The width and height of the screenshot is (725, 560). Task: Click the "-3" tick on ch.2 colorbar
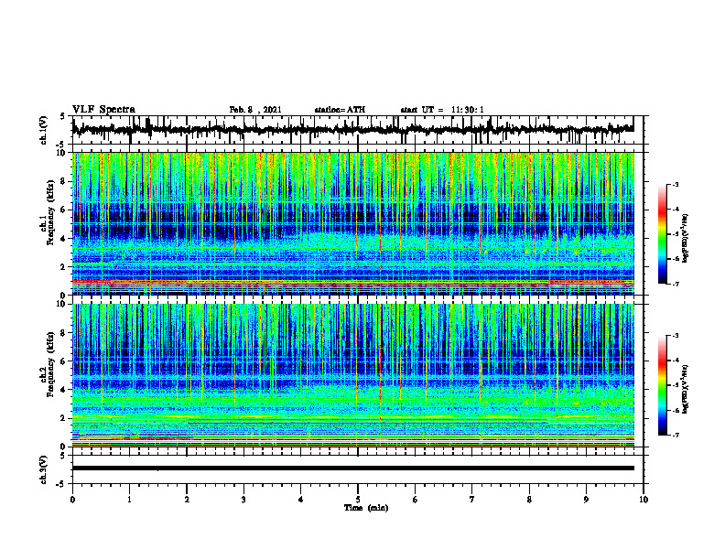click(x=676, y=336)
